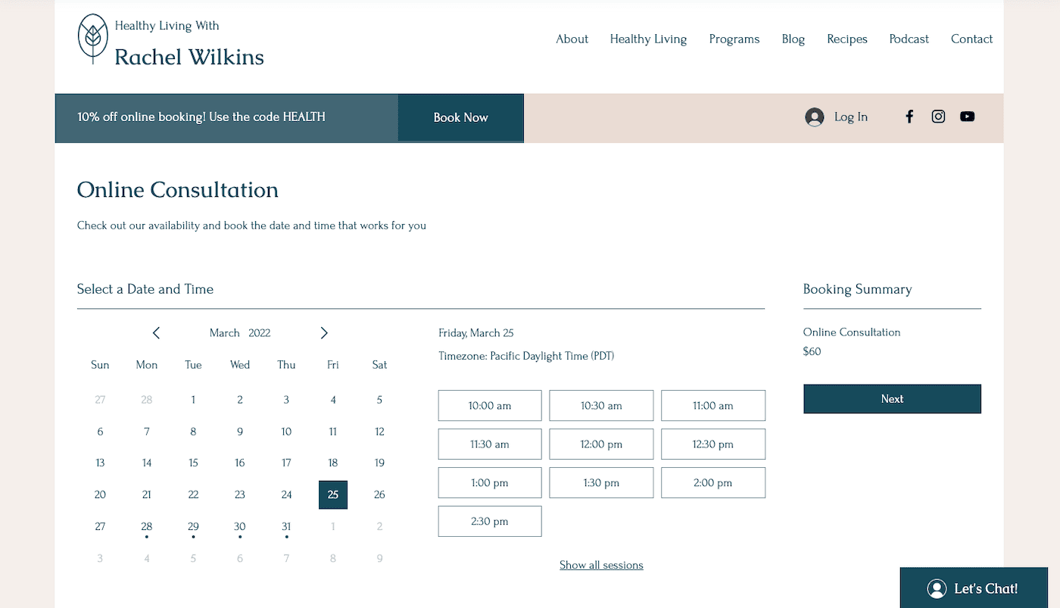This screenshot has width=1060, height=608.
Task: Open the Instagram profile icon
Action: (x=938, y=117)
